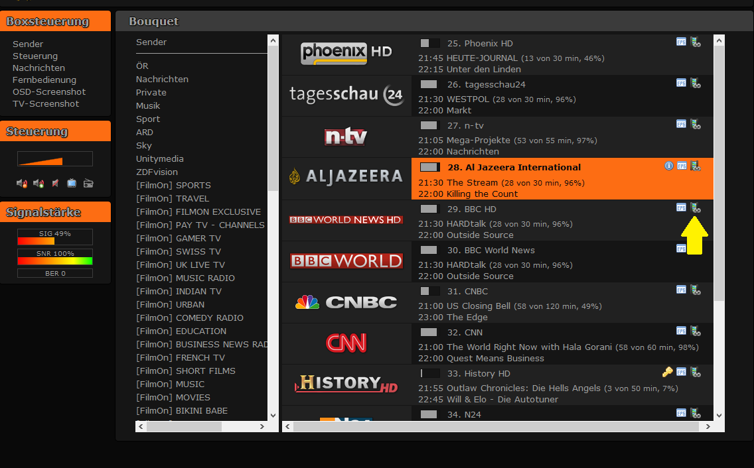Open EPG for Phoenix HD

point(681,42)
